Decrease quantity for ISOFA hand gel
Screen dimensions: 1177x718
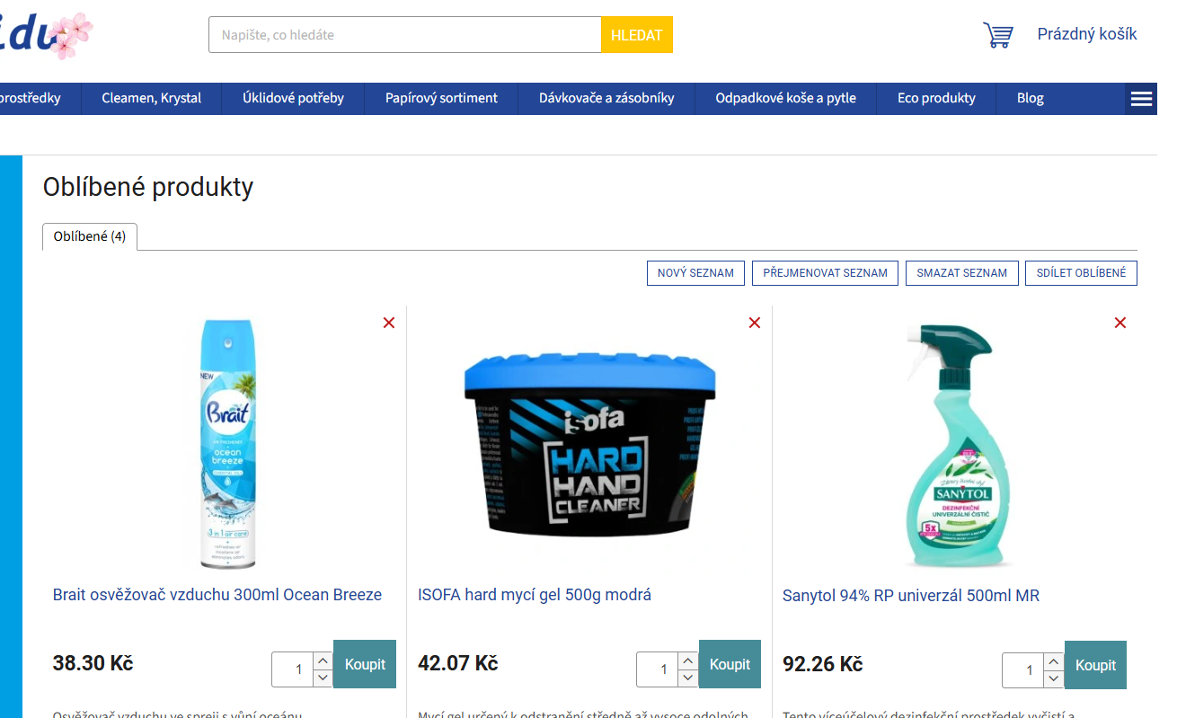pyautogui.click(x=688, y=678)
